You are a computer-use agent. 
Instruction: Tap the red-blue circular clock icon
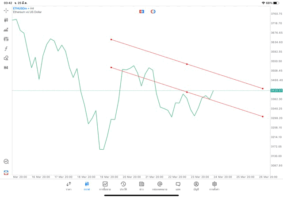click(153, 11)
